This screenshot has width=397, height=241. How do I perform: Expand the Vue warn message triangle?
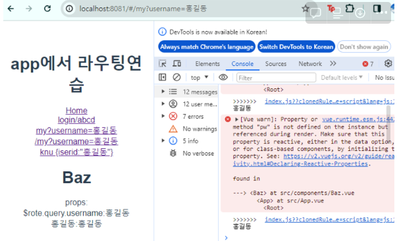pos(236,119)
